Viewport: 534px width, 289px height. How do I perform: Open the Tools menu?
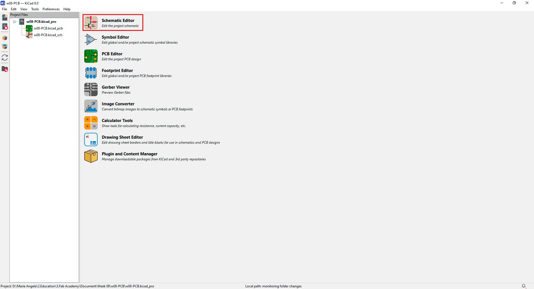coord(35,9)
